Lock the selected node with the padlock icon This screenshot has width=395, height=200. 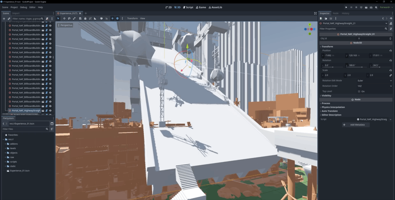pyautogui.click(x=85, y=18)
